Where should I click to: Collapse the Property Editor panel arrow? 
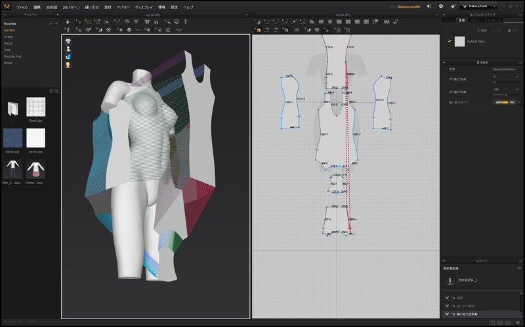click(x=444, y=62)
